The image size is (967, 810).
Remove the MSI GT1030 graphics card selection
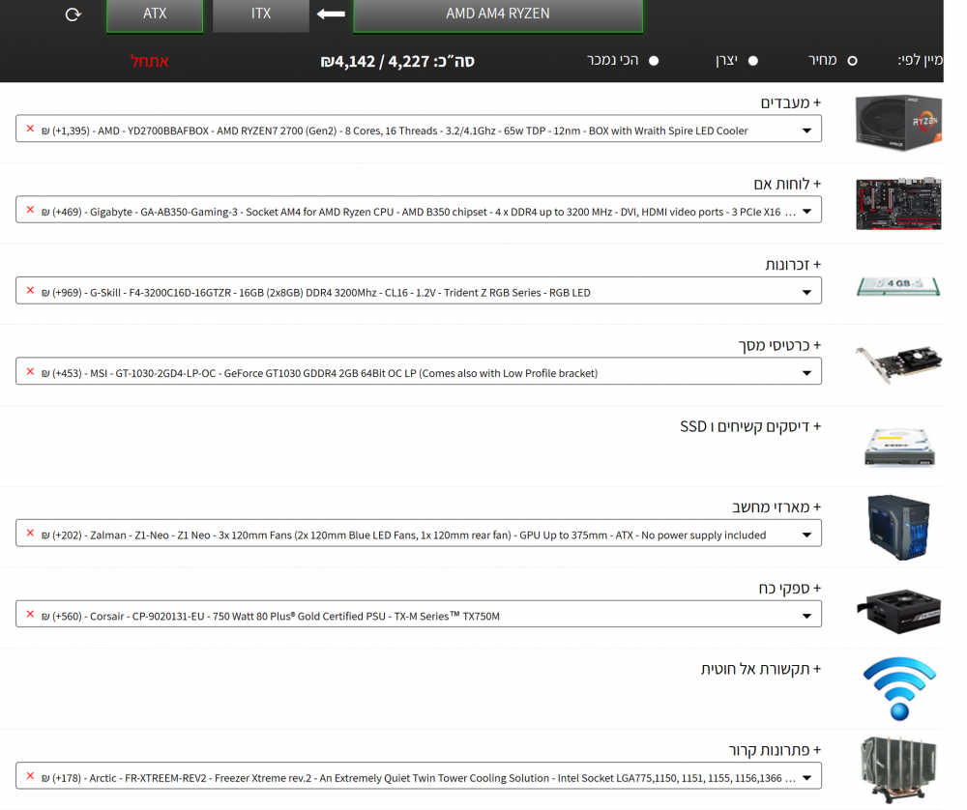click(30, 372)
